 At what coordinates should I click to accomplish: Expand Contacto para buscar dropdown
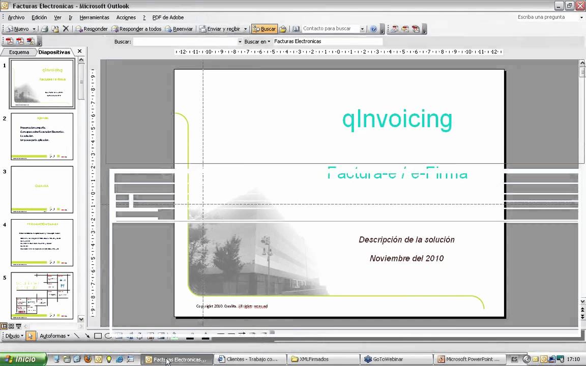point(362,29)
